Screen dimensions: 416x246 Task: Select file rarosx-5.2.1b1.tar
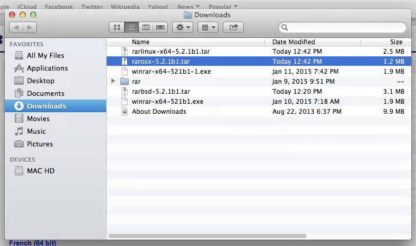(259, 62)
